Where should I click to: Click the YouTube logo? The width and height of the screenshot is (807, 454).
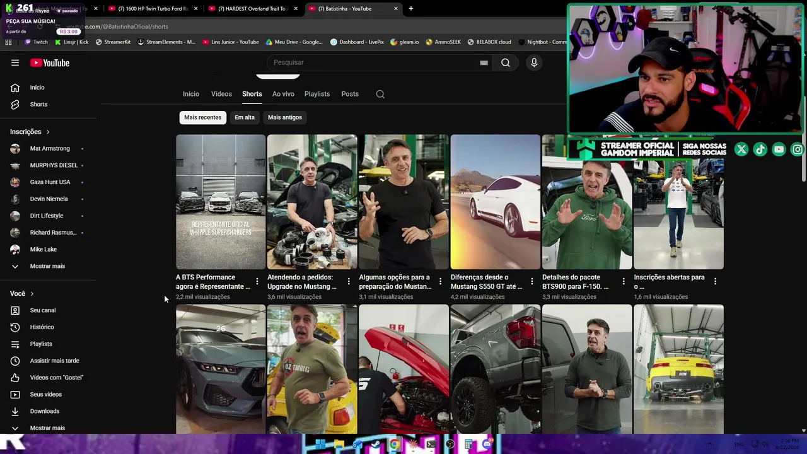coord(50,62)
